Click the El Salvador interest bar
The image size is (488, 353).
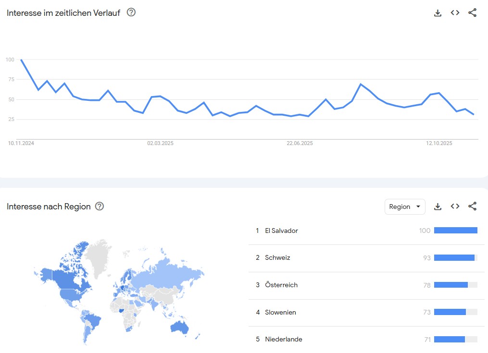coord(455,231)
